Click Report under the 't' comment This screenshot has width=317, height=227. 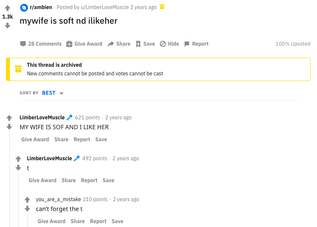click(x=89, y=180)
